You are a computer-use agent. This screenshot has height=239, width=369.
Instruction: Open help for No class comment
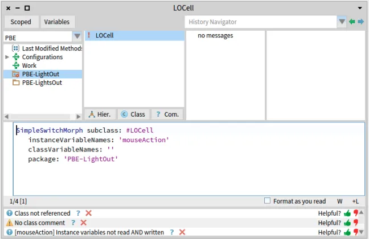click(x=73, y=222)
